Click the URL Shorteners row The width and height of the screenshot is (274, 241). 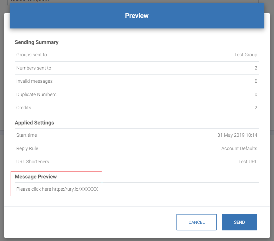pyautogui.click(x=137, y=162)
